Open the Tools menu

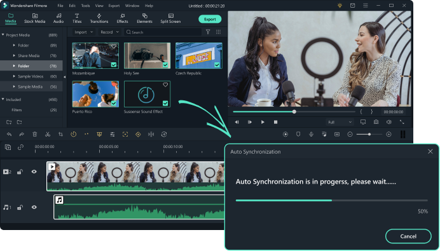(x=86, y=6)
